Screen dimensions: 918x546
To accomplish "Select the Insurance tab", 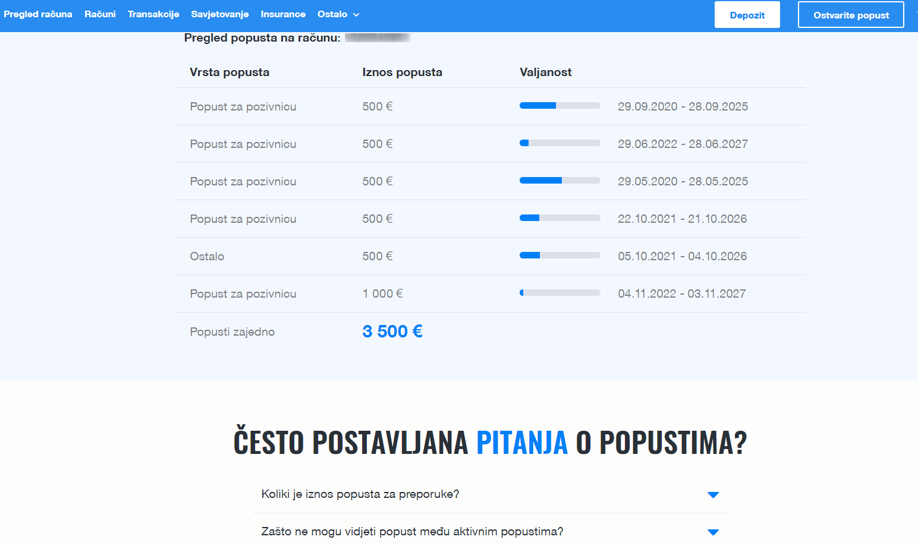I will (283, 14).
